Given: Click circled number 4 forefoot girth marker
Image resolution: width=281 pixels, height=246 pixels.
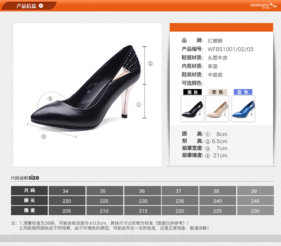Looking at the screenshot, I should pos(50,99).
